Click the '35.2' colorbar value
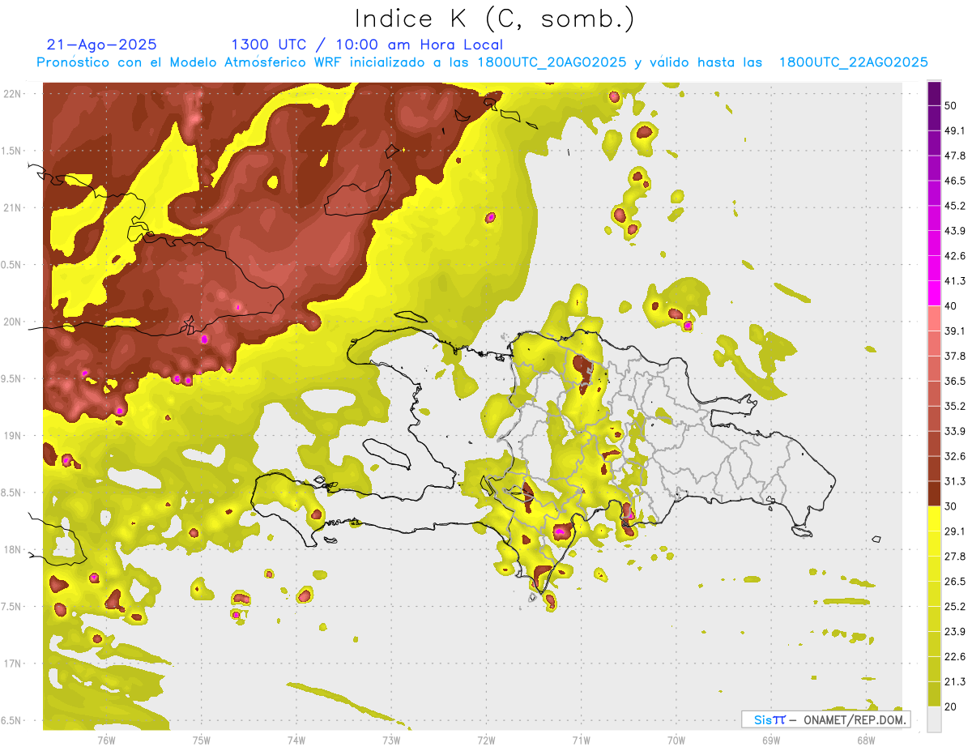This screenshot has height=751, width=972. click(955, 406)
